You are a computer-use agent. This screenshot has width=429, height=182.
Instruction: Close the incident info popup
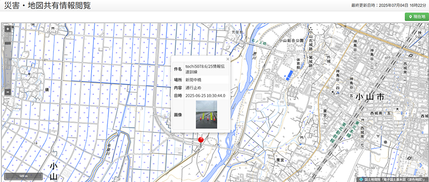tap(228, 59)
